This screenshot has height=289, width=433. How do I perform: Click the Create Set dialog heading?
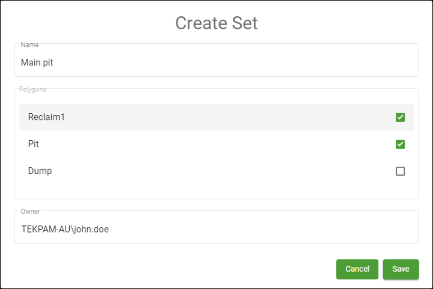[x=216, y=23]
